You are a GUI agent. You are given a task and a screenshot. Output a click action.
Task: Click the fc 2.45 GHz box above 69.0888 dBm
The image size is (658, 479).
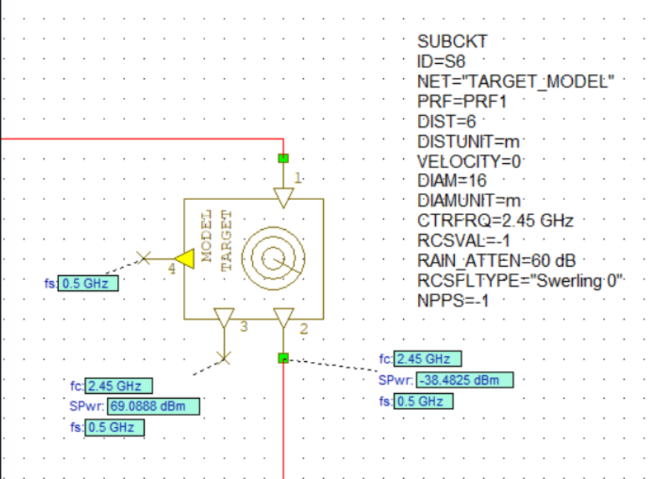click(119, 387)
